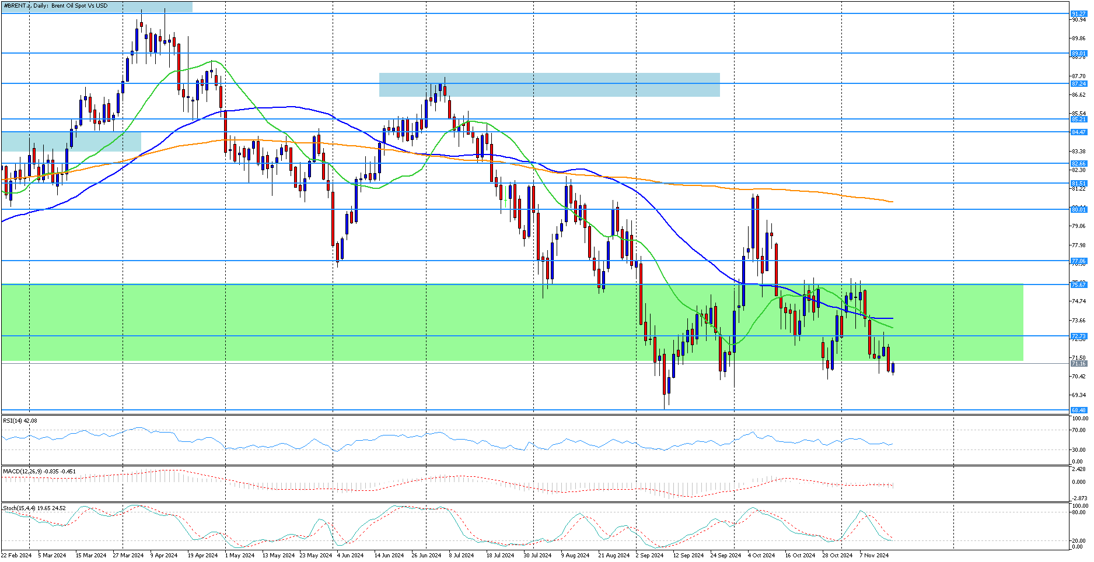Click the 80.01 horizontal line label
1094x562 pixels.
pyautogui.click(x=1078, y=209)
